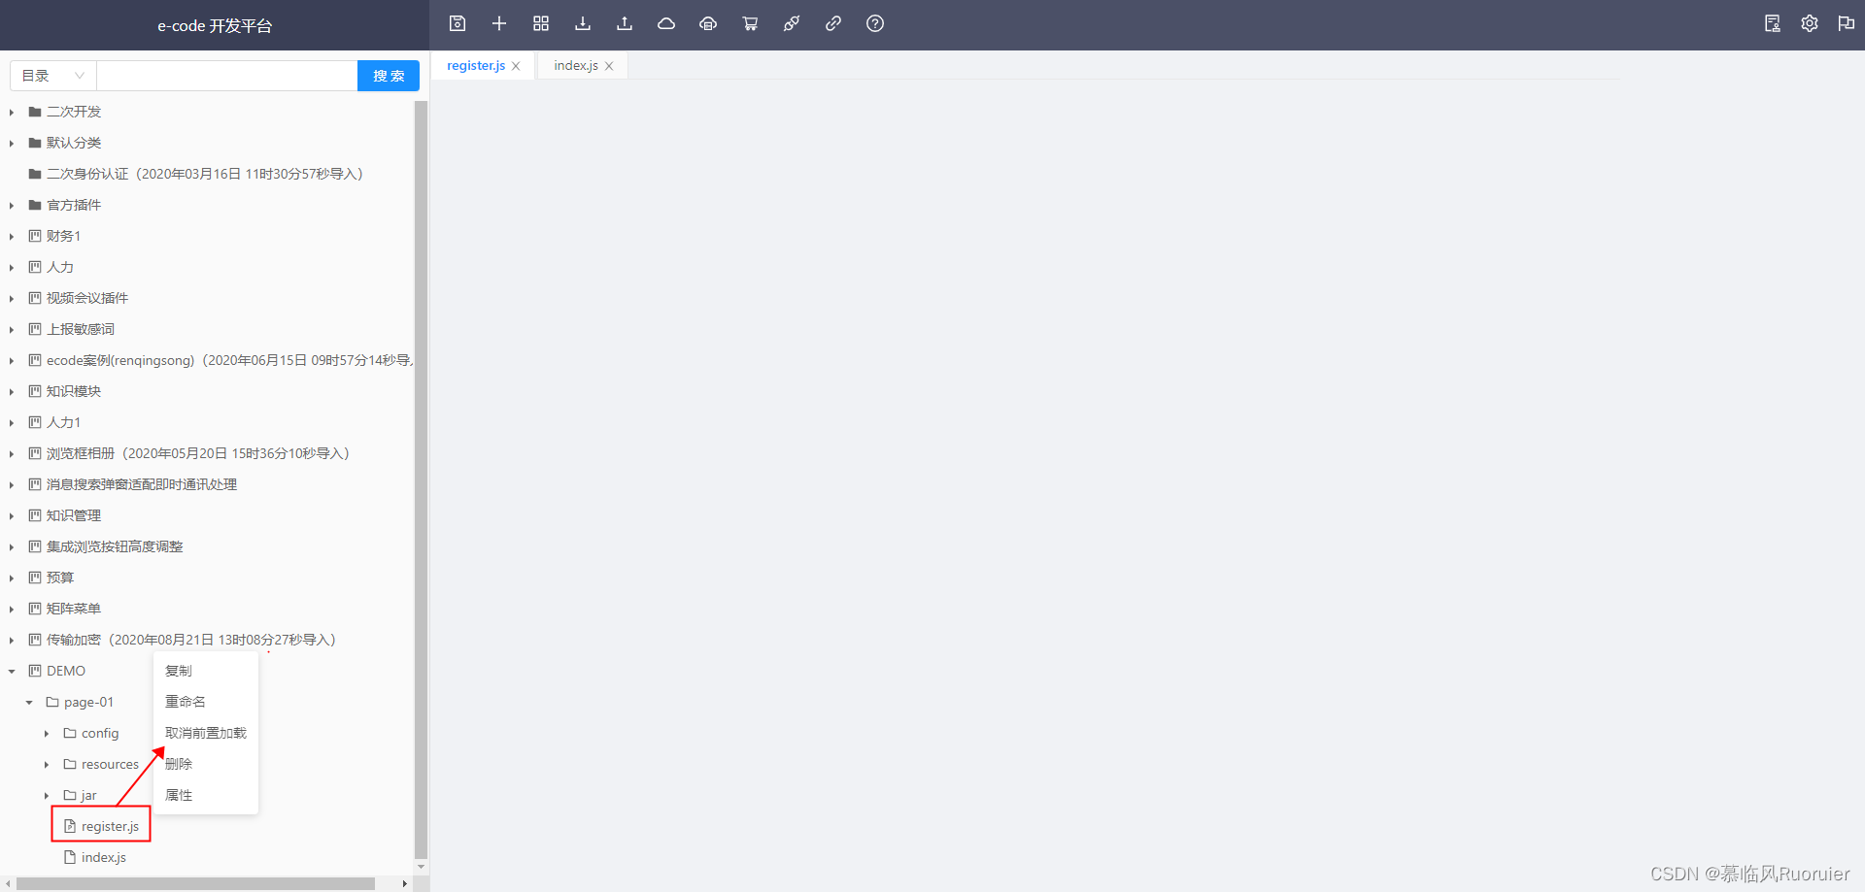The image size is (1865, 892).
Task: Expand the 默认分类 folder
Action: click(x=12, y=144)
